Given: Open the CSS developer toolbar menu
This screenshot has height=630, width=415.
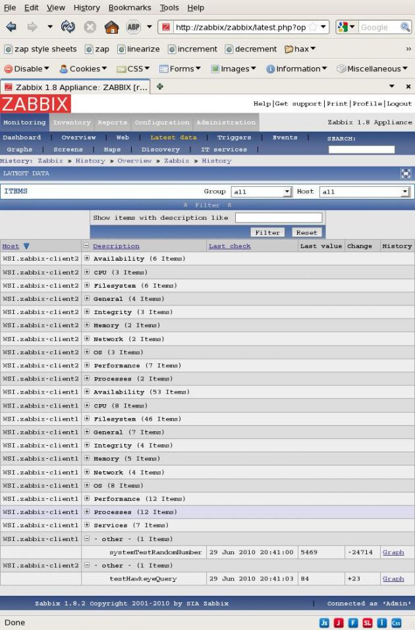Looking at the screenshot, I should 132,68.
